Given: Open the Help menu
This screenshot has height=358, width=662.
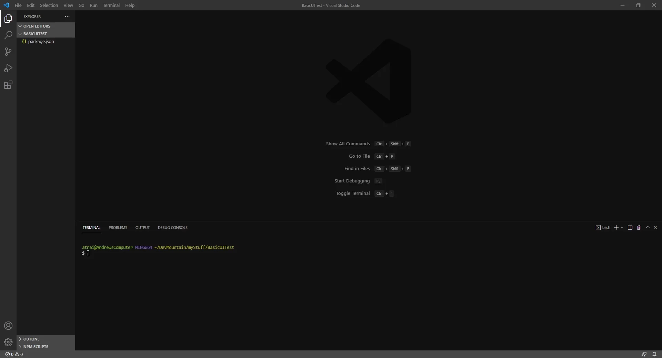Looking at the screenshot, I should [130, 5].
